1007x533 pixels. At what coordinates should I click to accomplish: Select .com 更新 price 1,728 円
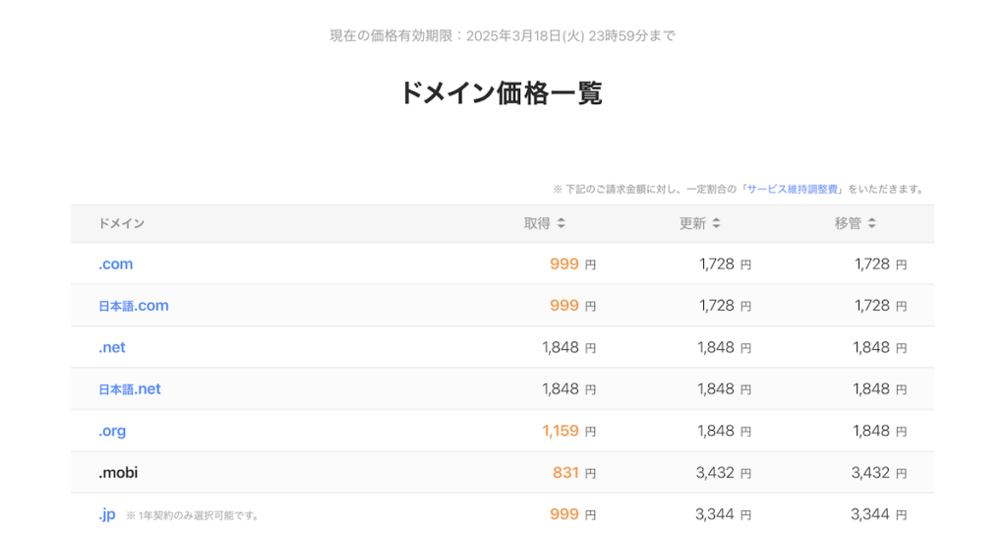coord(725,264)
